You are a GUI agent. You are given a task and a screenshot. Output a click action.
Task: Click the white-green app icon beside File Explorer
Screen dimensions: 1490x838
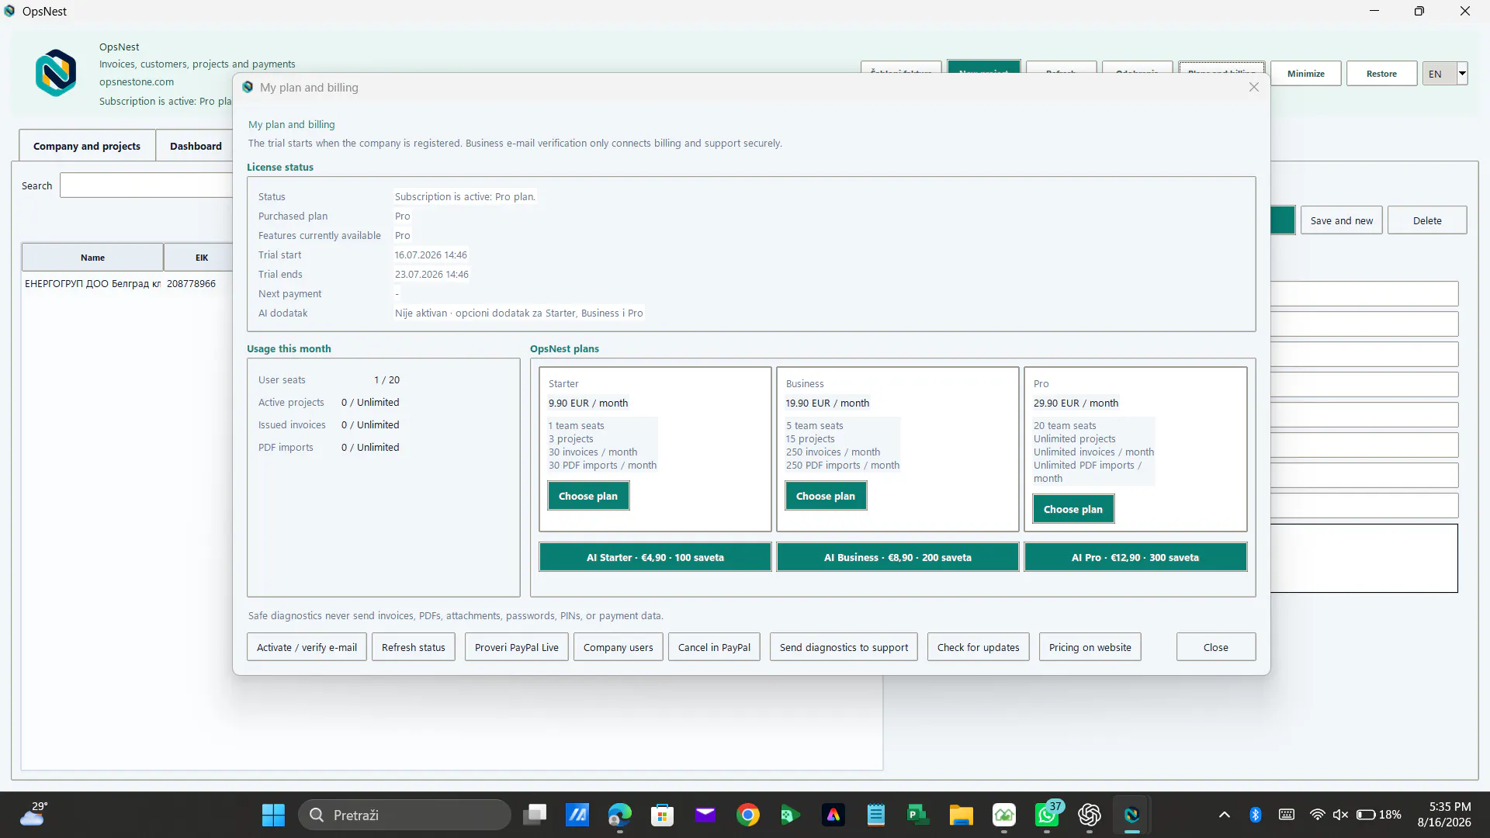point(1004,815)
